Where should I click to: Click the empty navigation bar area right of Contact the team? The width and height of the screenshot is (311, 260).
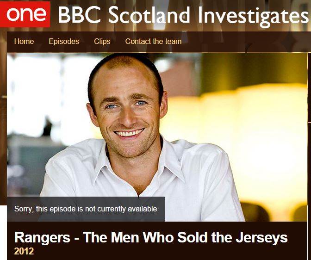tap(246, 42)
